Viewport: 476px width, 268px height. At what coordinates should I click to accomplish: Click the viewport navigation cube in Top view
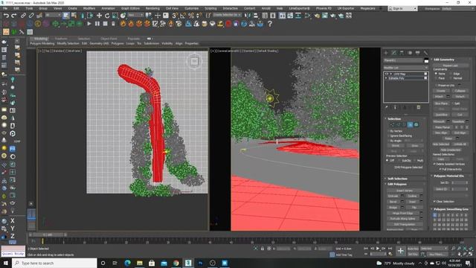tap(194, 62)
